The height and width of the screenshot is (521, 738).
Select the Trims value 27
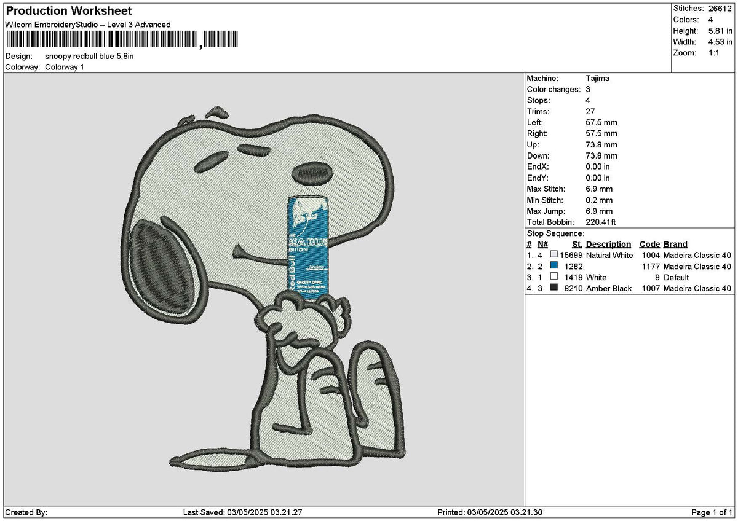point(591,112)
